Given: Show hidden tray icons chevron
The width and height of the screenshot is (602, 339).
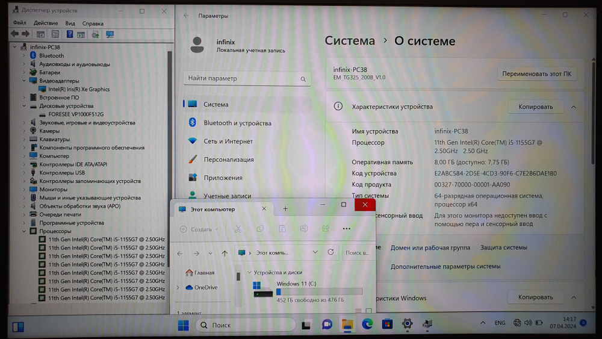Looking at the screenshot, I should click(x=483, y=323).
